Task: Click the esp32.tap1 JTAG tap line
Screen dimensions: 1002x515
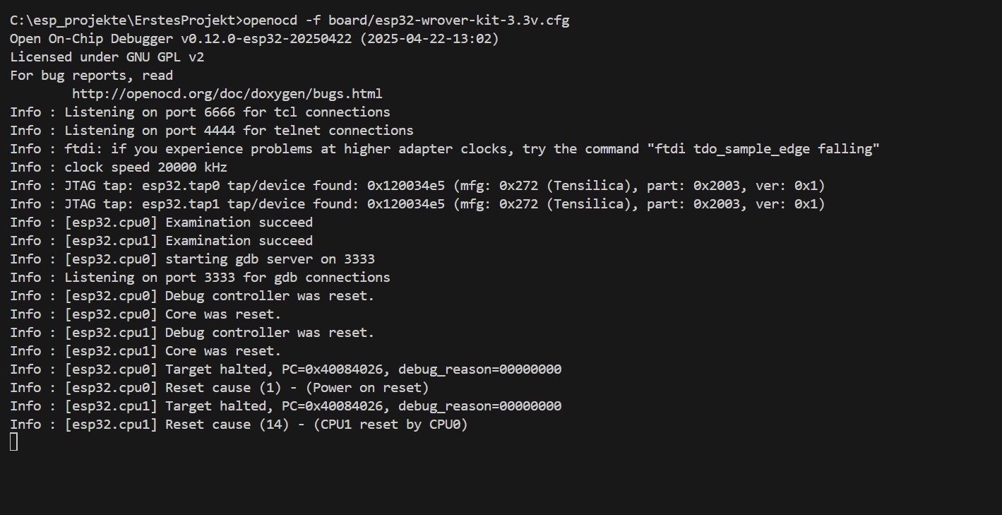Action: pos(417,204)
